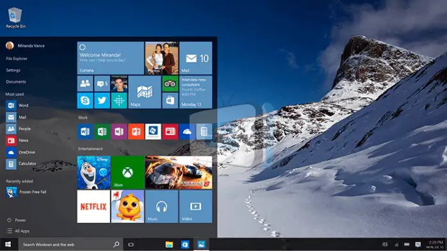Show All Apps list
The width and height of the screenshot is (447, 251).
(18, 231)
